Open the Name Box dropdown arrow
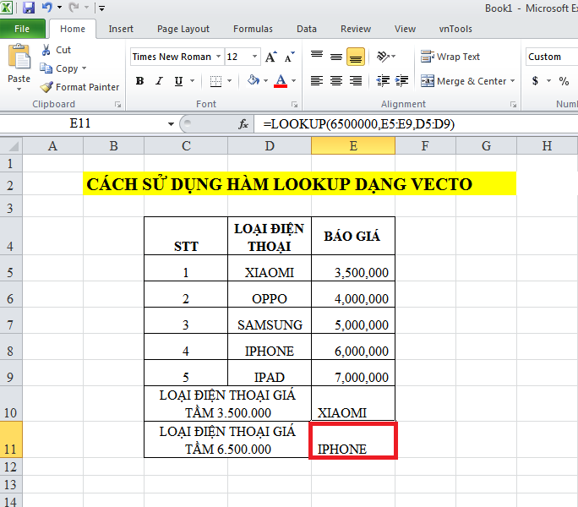The image size is (578, 507). point(171,124)
